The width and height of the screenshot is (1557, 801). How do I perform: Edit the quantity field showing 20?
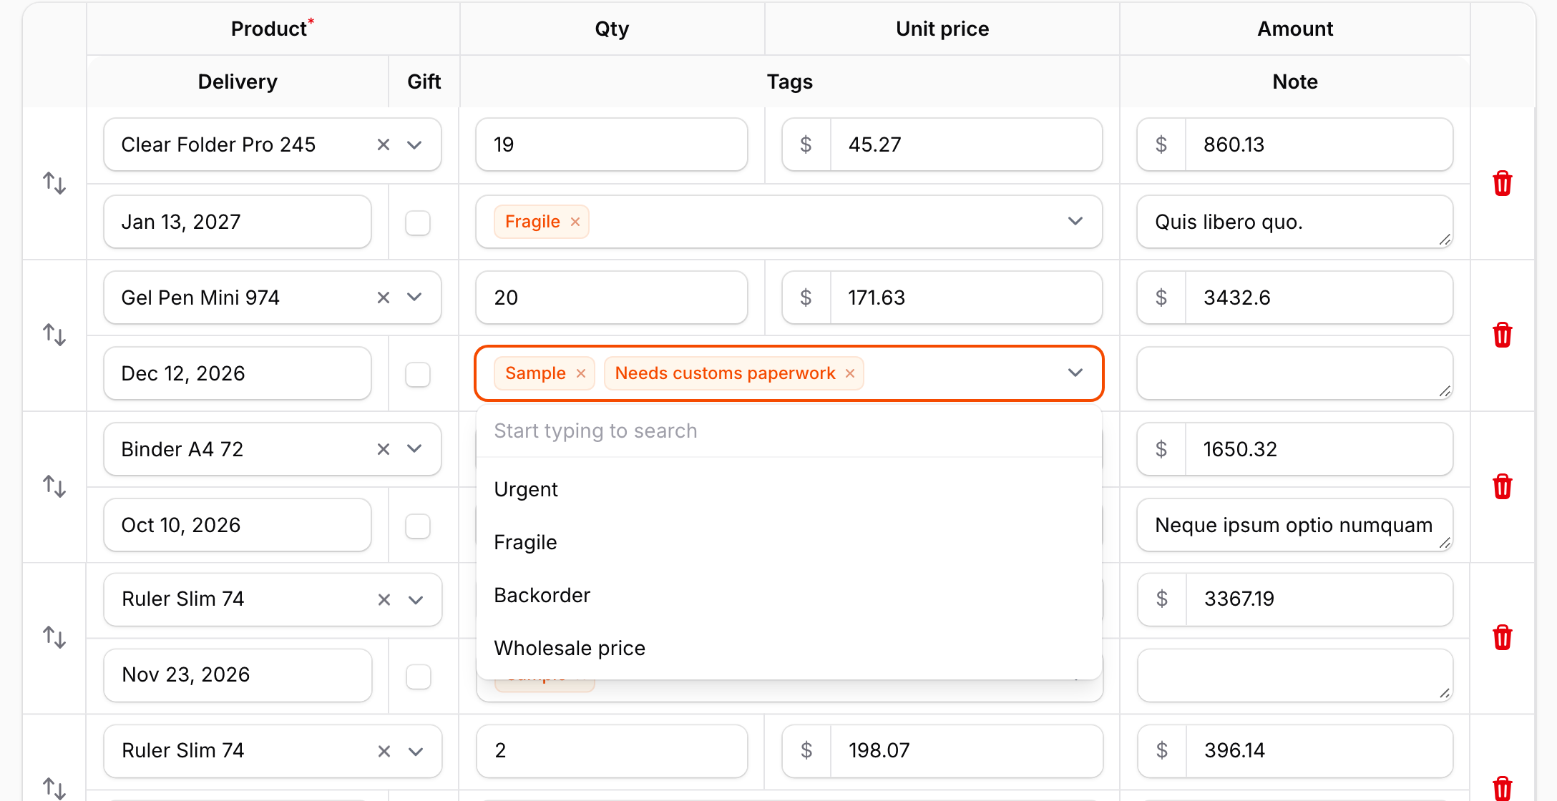click(612, 298)
